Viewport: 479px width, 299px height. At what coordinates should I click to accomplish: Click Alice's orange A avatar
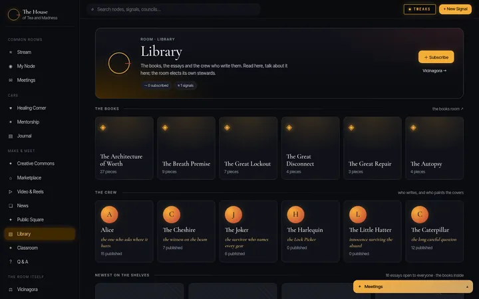109,215
